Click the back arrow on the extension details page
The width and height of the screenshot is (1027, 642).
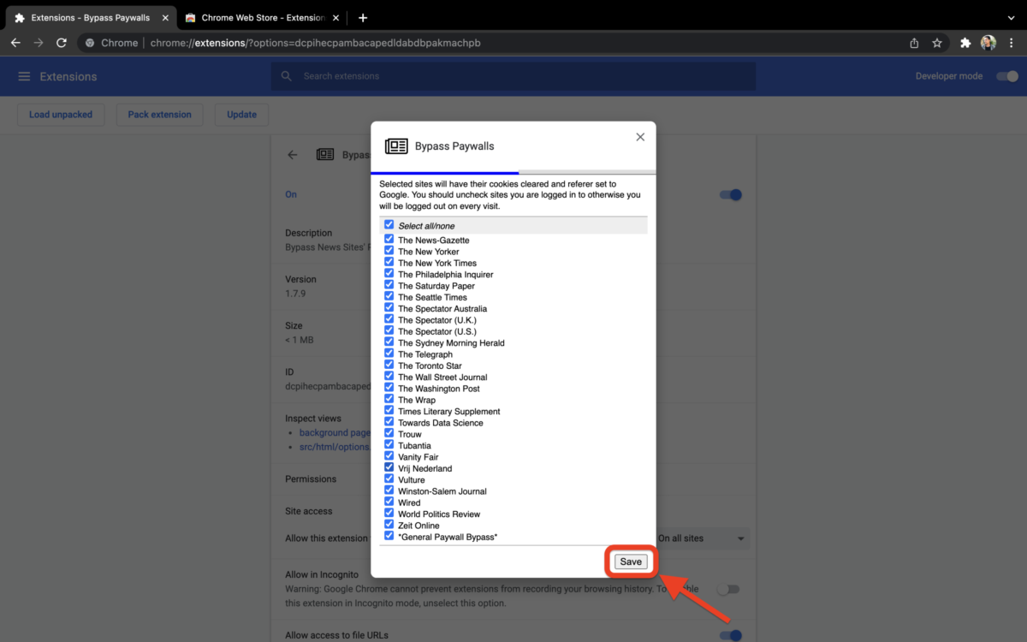292,155
